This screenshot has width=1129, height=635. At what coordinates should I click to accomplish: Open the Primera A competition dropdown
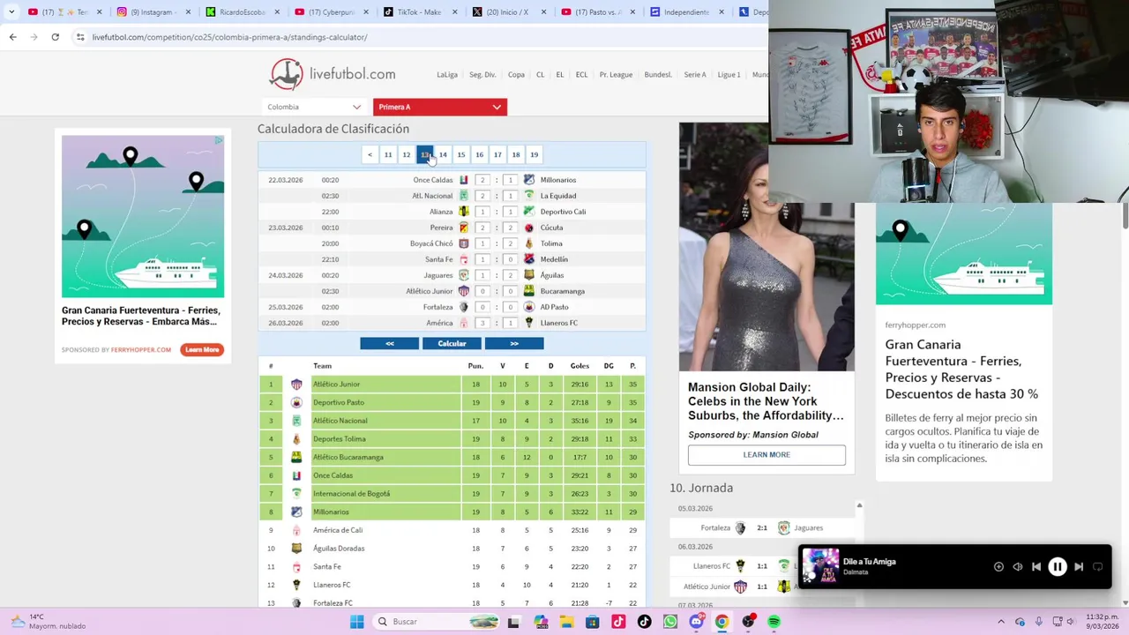439,107
